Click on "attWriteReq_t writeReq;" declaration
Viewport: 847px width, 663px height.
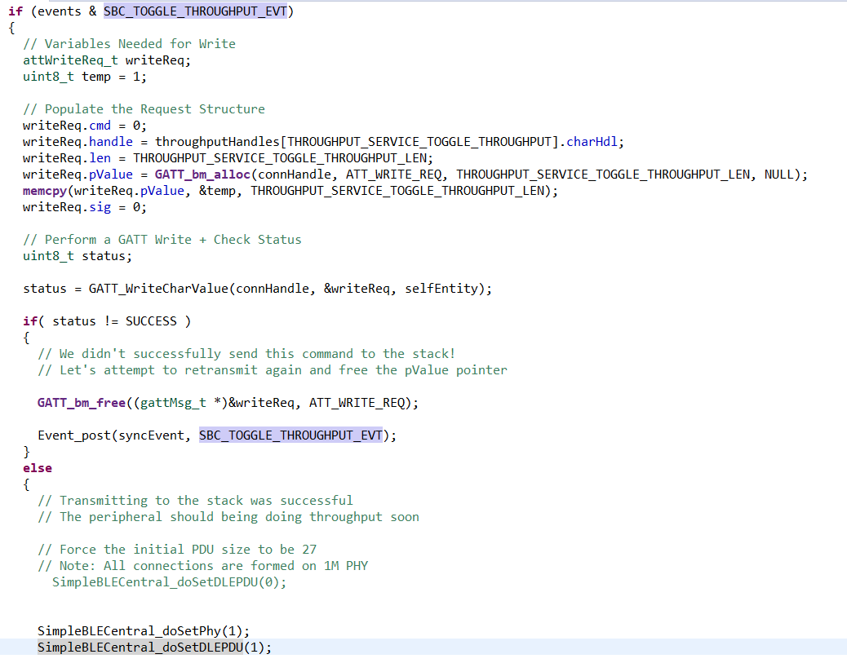click(x=107, y=60)
